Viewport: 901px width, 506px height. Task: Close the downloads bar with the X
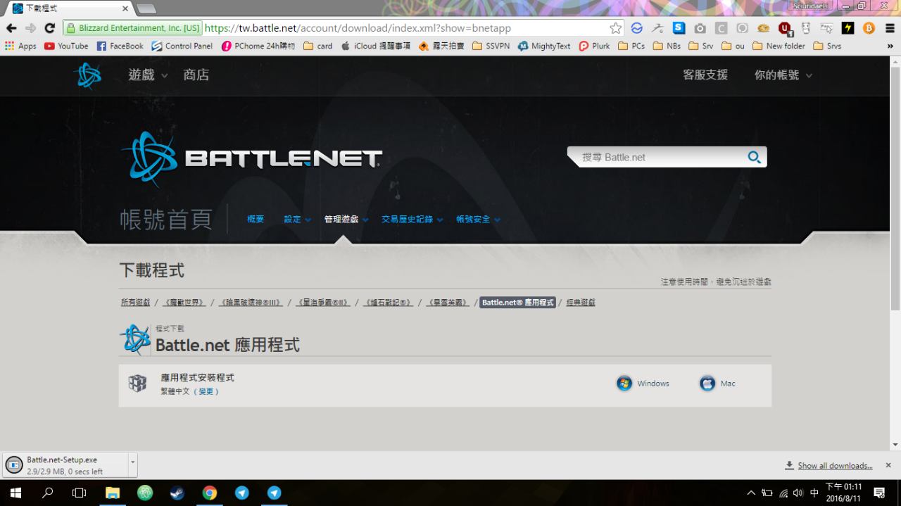tap(888, 465)
